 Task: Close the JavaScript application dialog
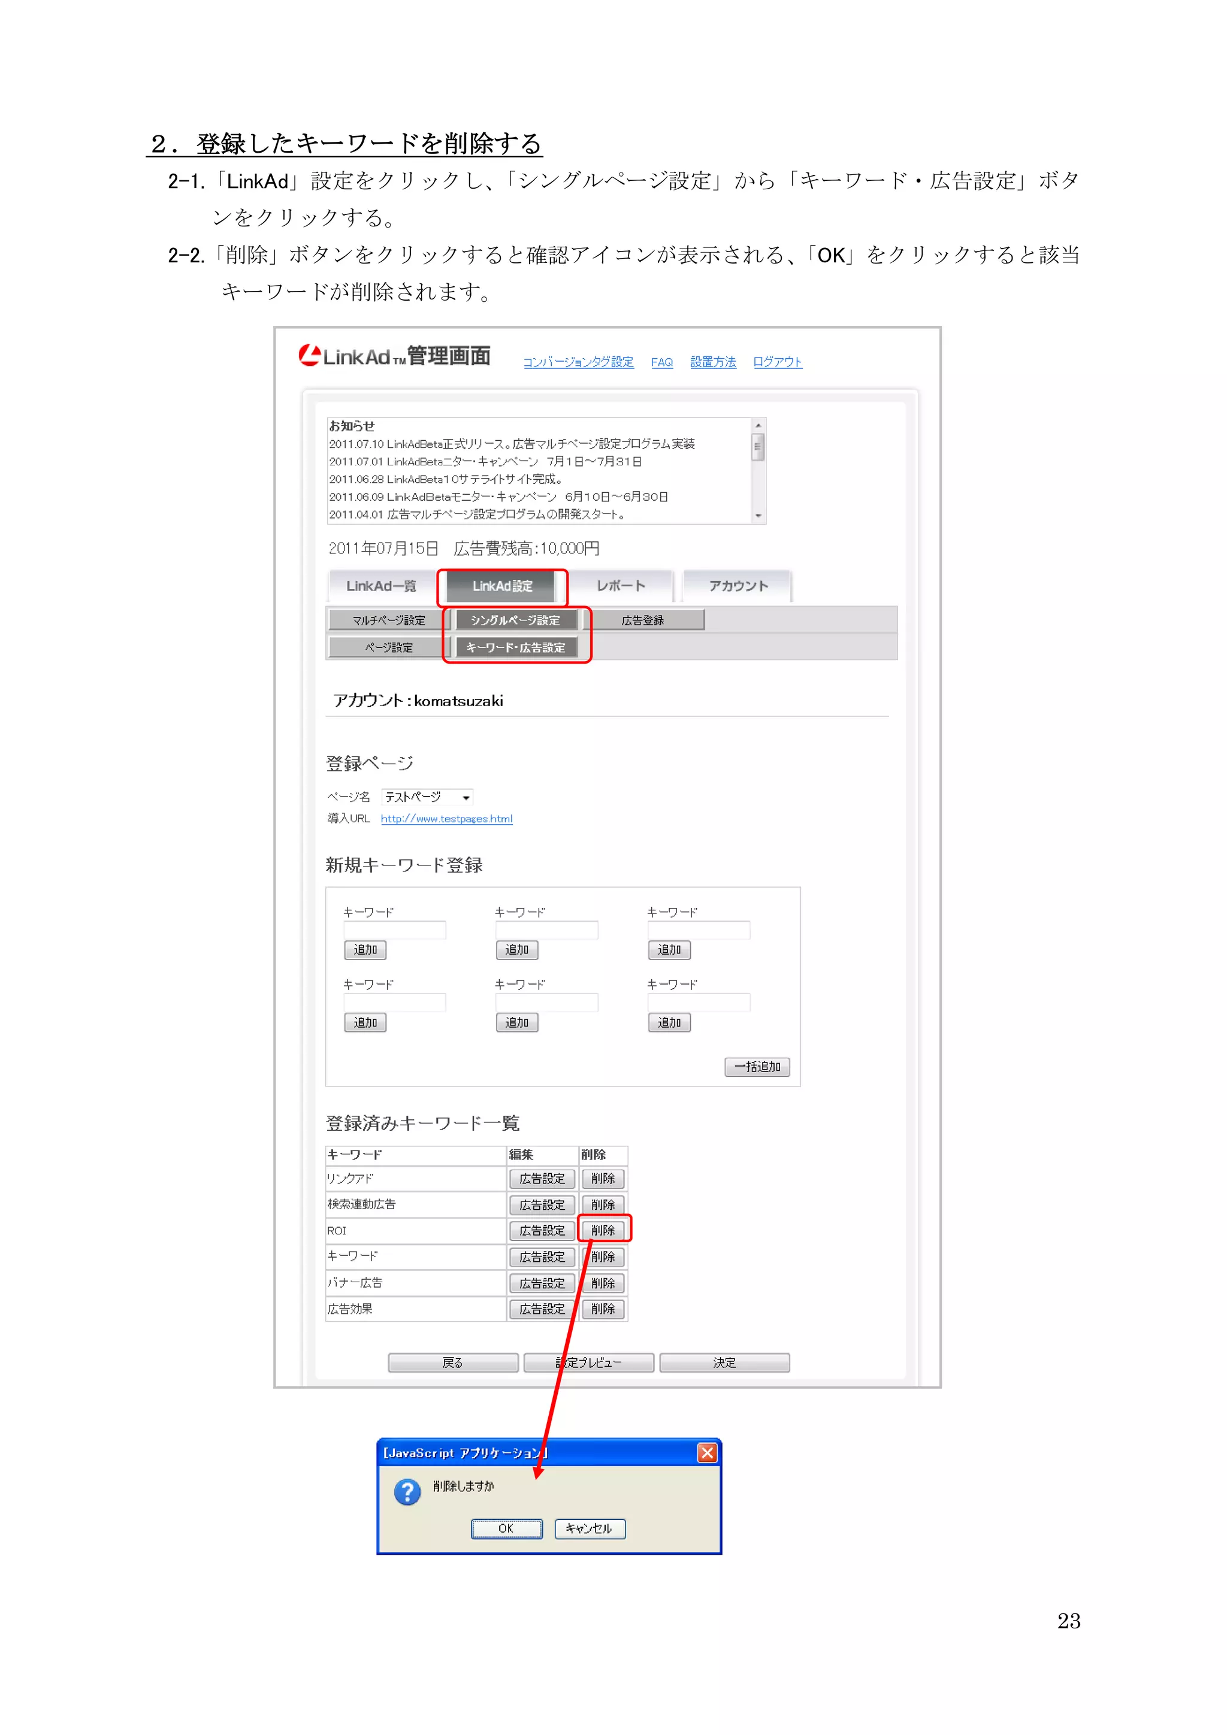707,1452
